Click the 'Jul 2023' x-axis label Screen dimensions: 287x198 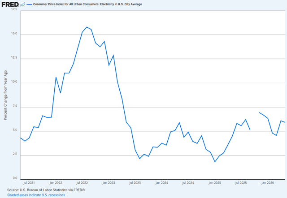(135, 183)
